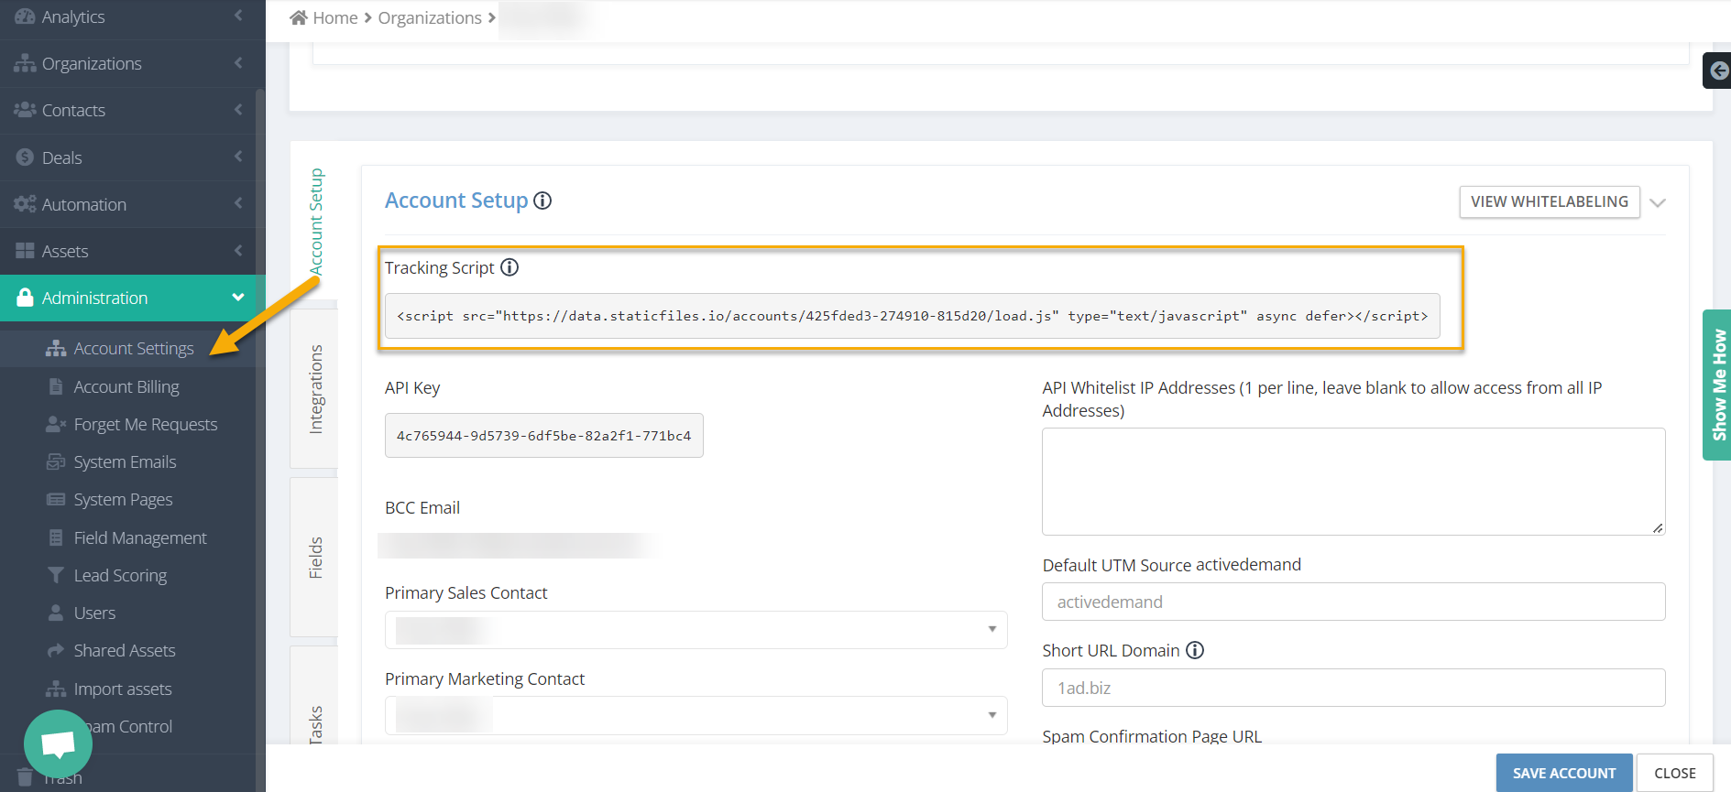The width and height of the screenshot is (1731, 792).
Task: Click the Default UTM Source field
Action: [1353, 602]
